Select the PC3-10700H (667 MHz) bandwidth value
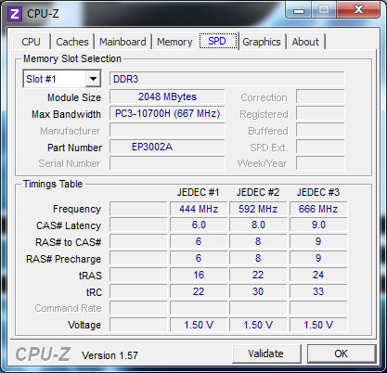The height and width of the screenshot is (373, 387). click(167, 113)
